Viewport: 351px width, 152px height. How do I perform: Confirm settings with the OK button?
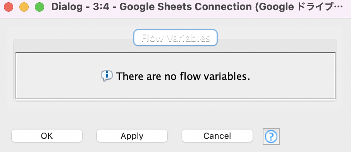[x=47, y=136]
